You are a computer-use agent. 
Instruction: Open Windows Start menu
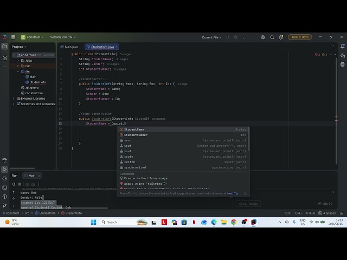tap(93, 222)
